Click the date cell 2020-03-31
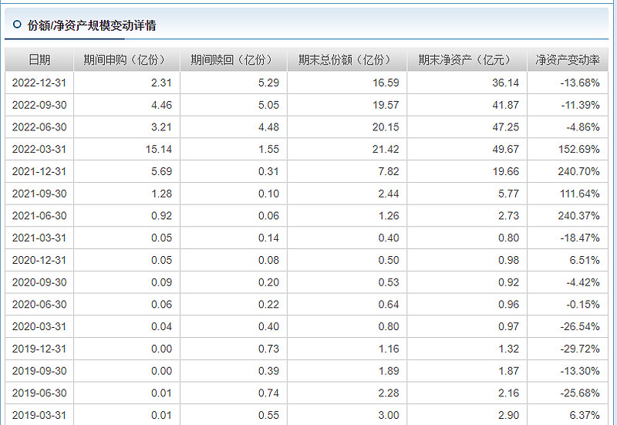This screenshot has height=425, width=617. [x=39, y=326]
